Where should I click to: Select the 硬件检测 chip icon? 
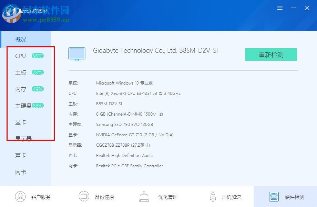(x=274, y=196)
